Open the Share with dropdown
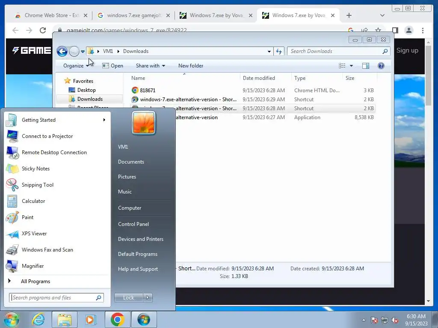Image resolution: width=438 pixels, height=328 pixels. point(151,65)
